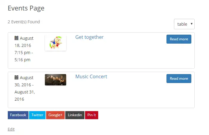Click the calendar icon beside August 30 date
Viewport: 209px width, 135px height.
[16, 78]
